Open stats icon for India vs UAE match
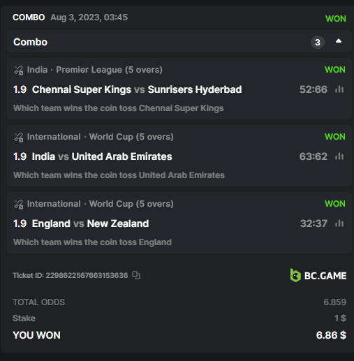Viewport: 354px width, 361px height. point(339,156)
